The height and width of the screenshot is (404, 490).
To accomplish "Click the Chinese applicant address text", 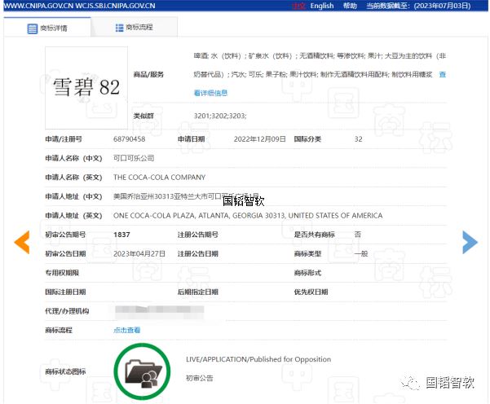I will click(186, 196).
